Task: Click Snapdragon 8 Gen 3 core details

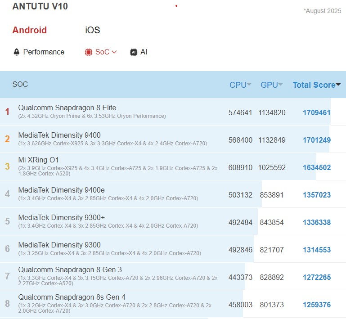Action: 118,281
